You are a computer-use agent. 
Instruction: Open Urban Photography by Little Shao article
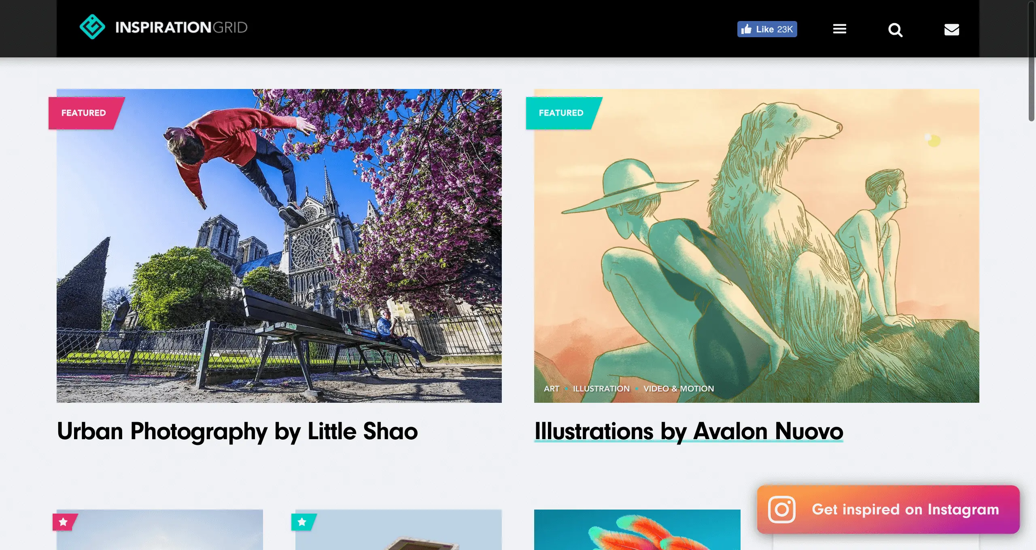point(238,431)
